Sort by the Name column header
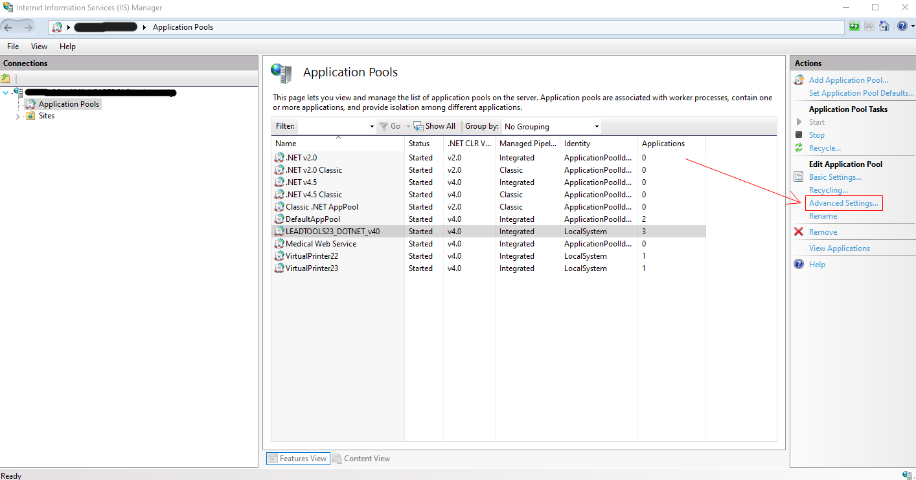The width and height of the screenshot is (916, 480). (x=338, y=144)
